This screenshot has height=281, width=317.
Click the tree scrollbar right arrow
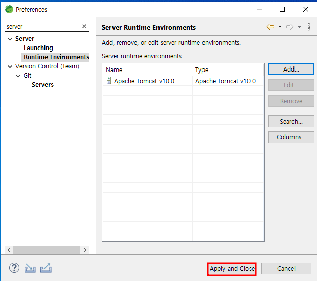[85, 250]
